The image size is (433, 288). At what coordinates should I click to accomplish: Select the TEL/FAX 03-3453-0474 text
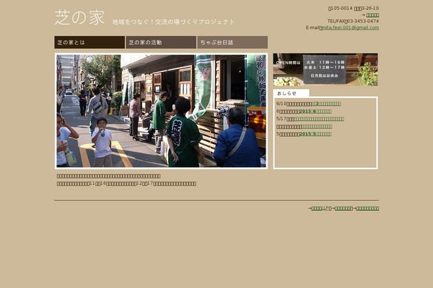(x=353, y=21)
